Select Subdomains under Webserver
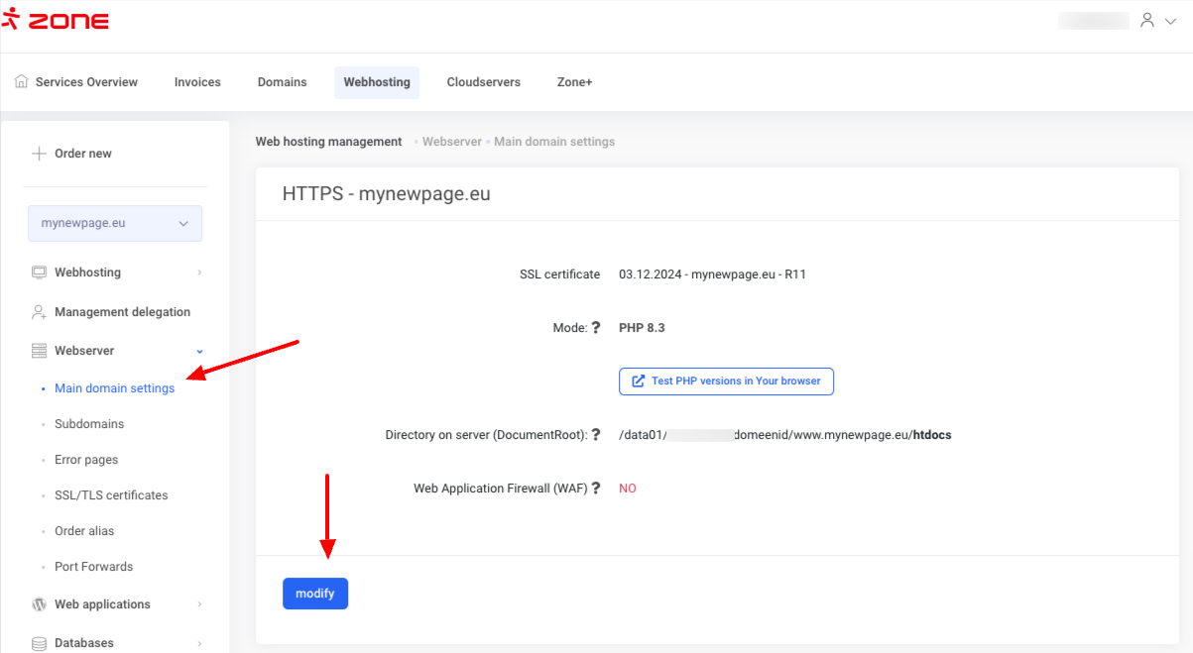Viewport: 1193px width, 653px height. 89,424
